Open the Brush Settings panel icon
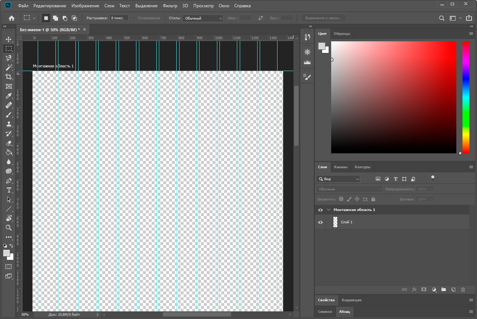 [x=307, y=77]
